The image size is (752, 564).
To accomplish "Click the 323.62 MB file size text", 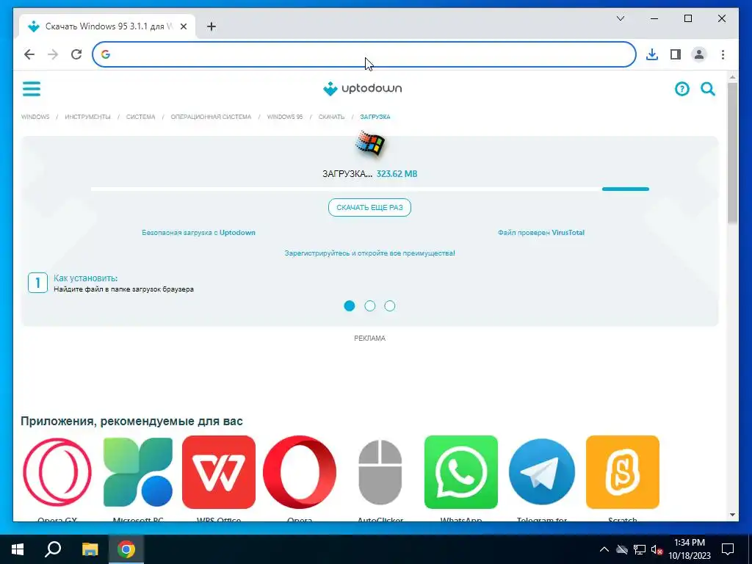I will click(397, 173).
